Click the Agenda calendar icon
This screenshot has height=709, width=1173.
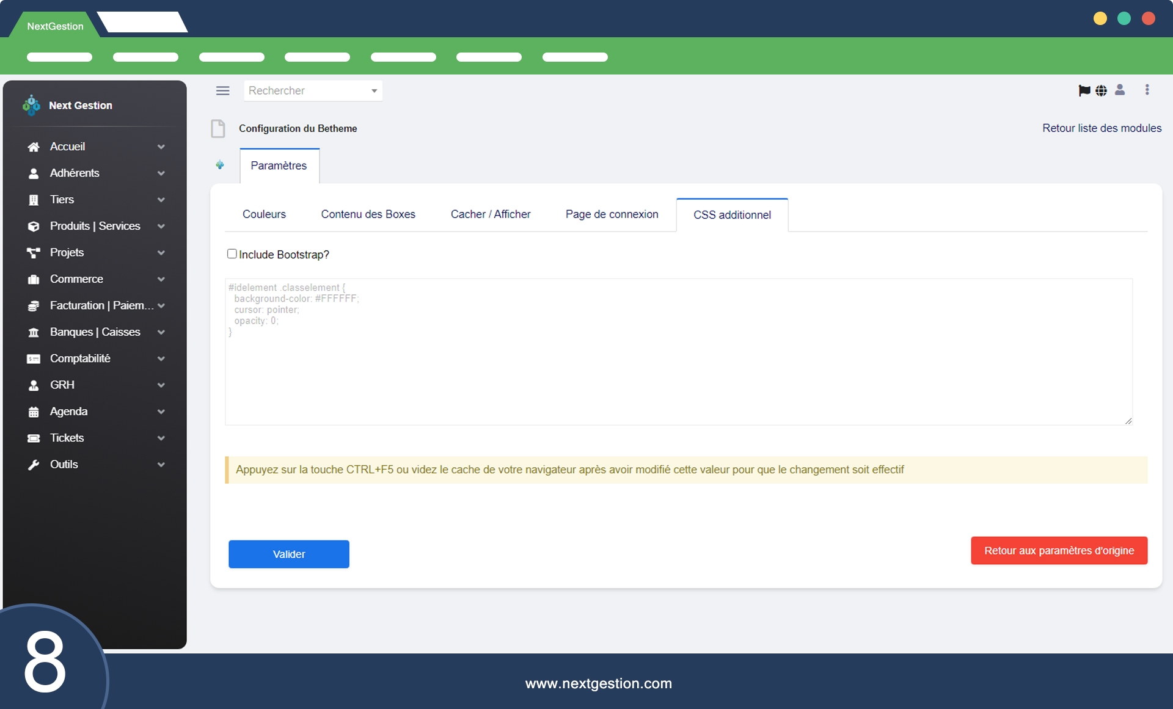[34, 412]
